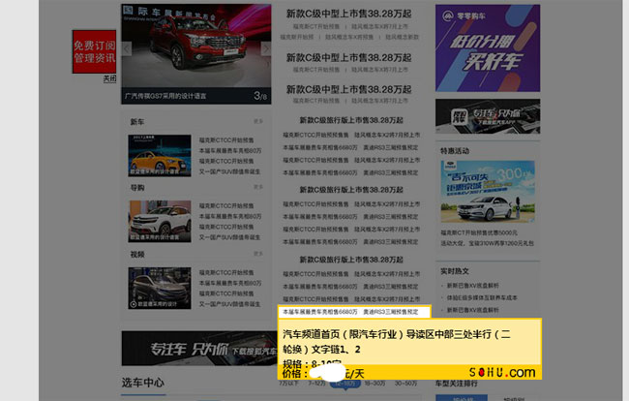Open promo text 活动大促，宝骏310W再享1260元礼包

pos(487,243)
